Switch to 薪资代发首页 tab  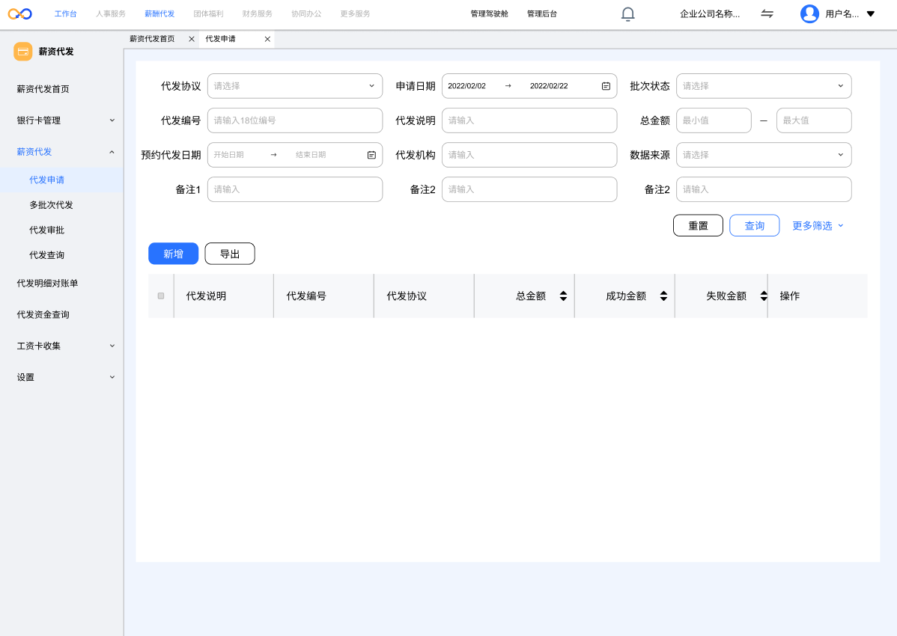click(152, 39)
